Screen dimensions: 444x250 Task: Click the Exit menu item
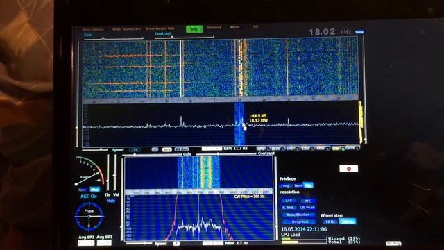pos(255,26)
